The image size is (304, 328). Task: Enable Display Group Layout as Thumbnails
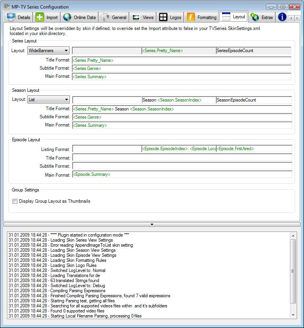[x=15, y=201]
